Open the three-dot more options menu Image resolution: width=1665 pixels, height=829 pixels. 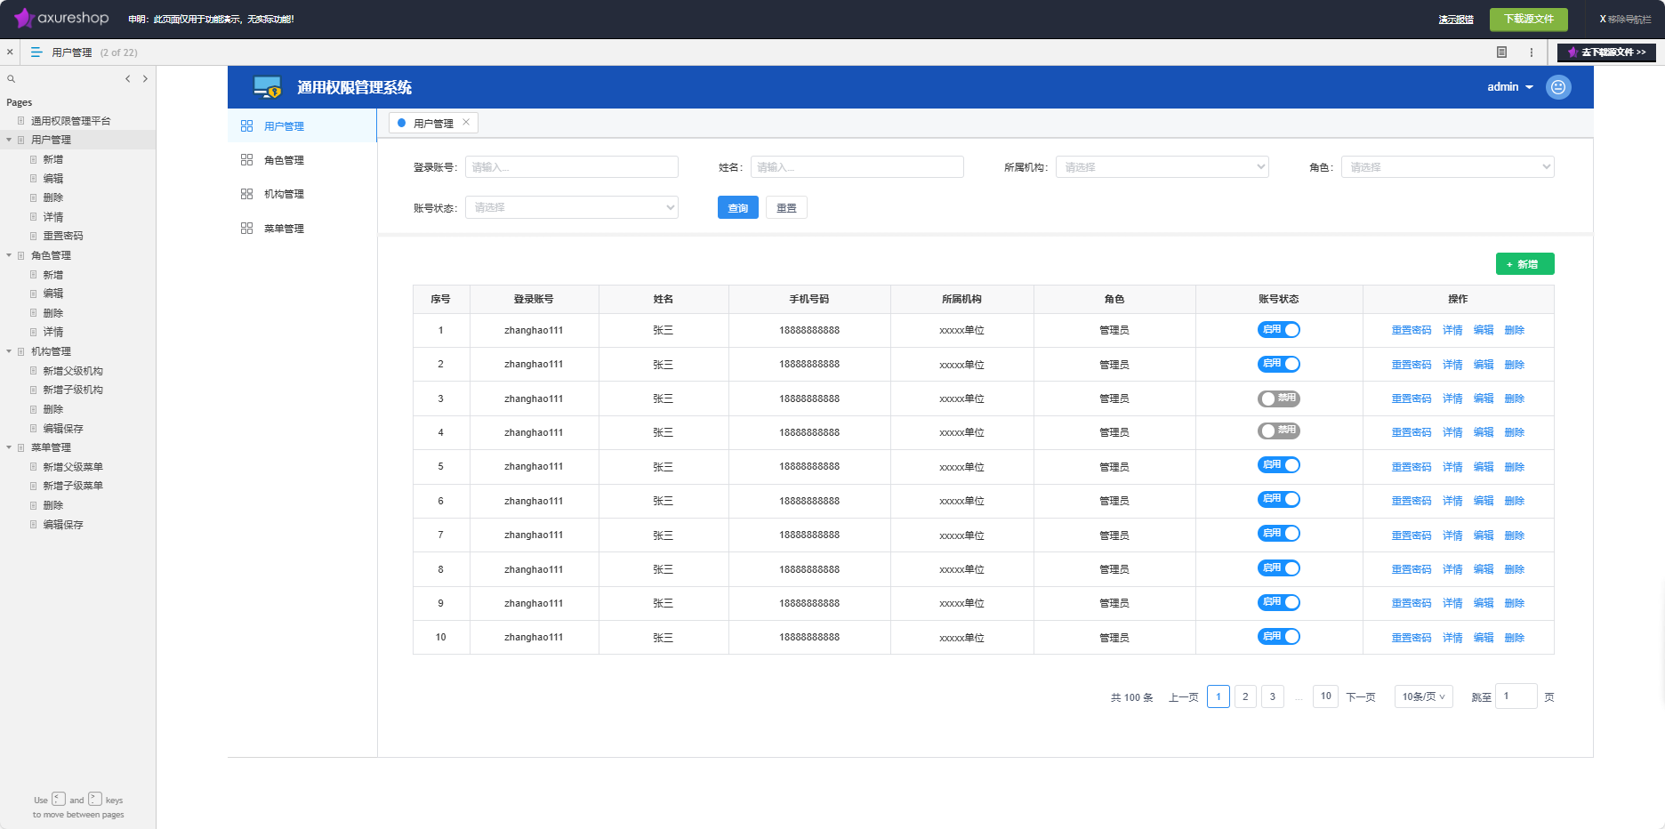[1532, 52]
